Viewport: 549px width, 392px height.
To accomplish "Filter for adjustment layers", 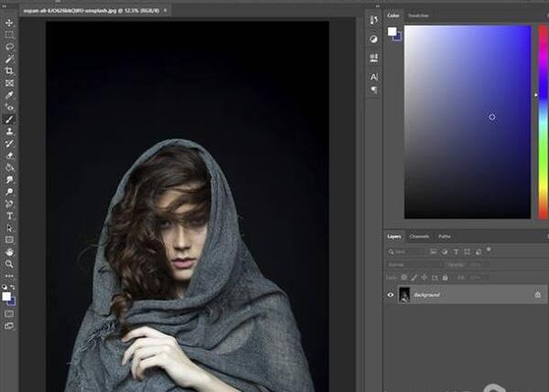I will pos(445,251).
